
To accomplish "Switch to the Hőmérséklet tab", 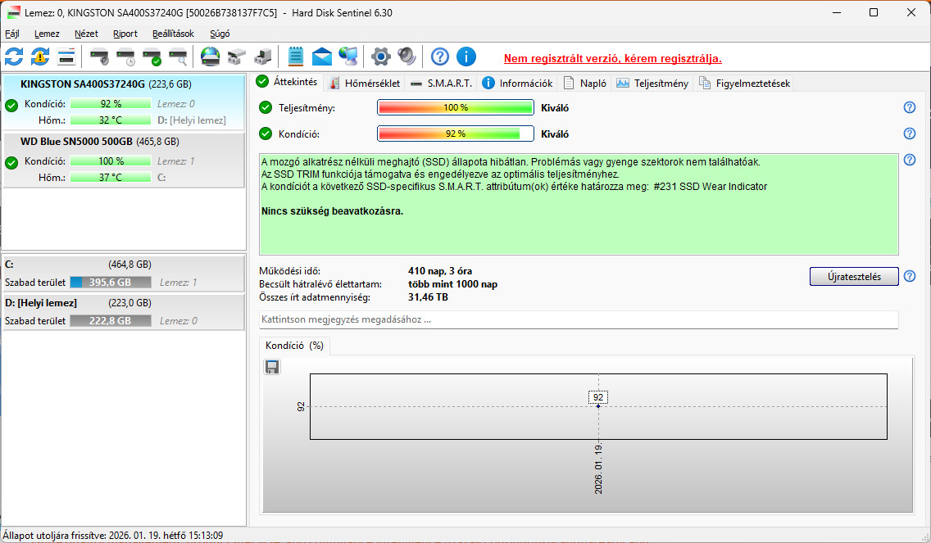I will click(365, 83).
